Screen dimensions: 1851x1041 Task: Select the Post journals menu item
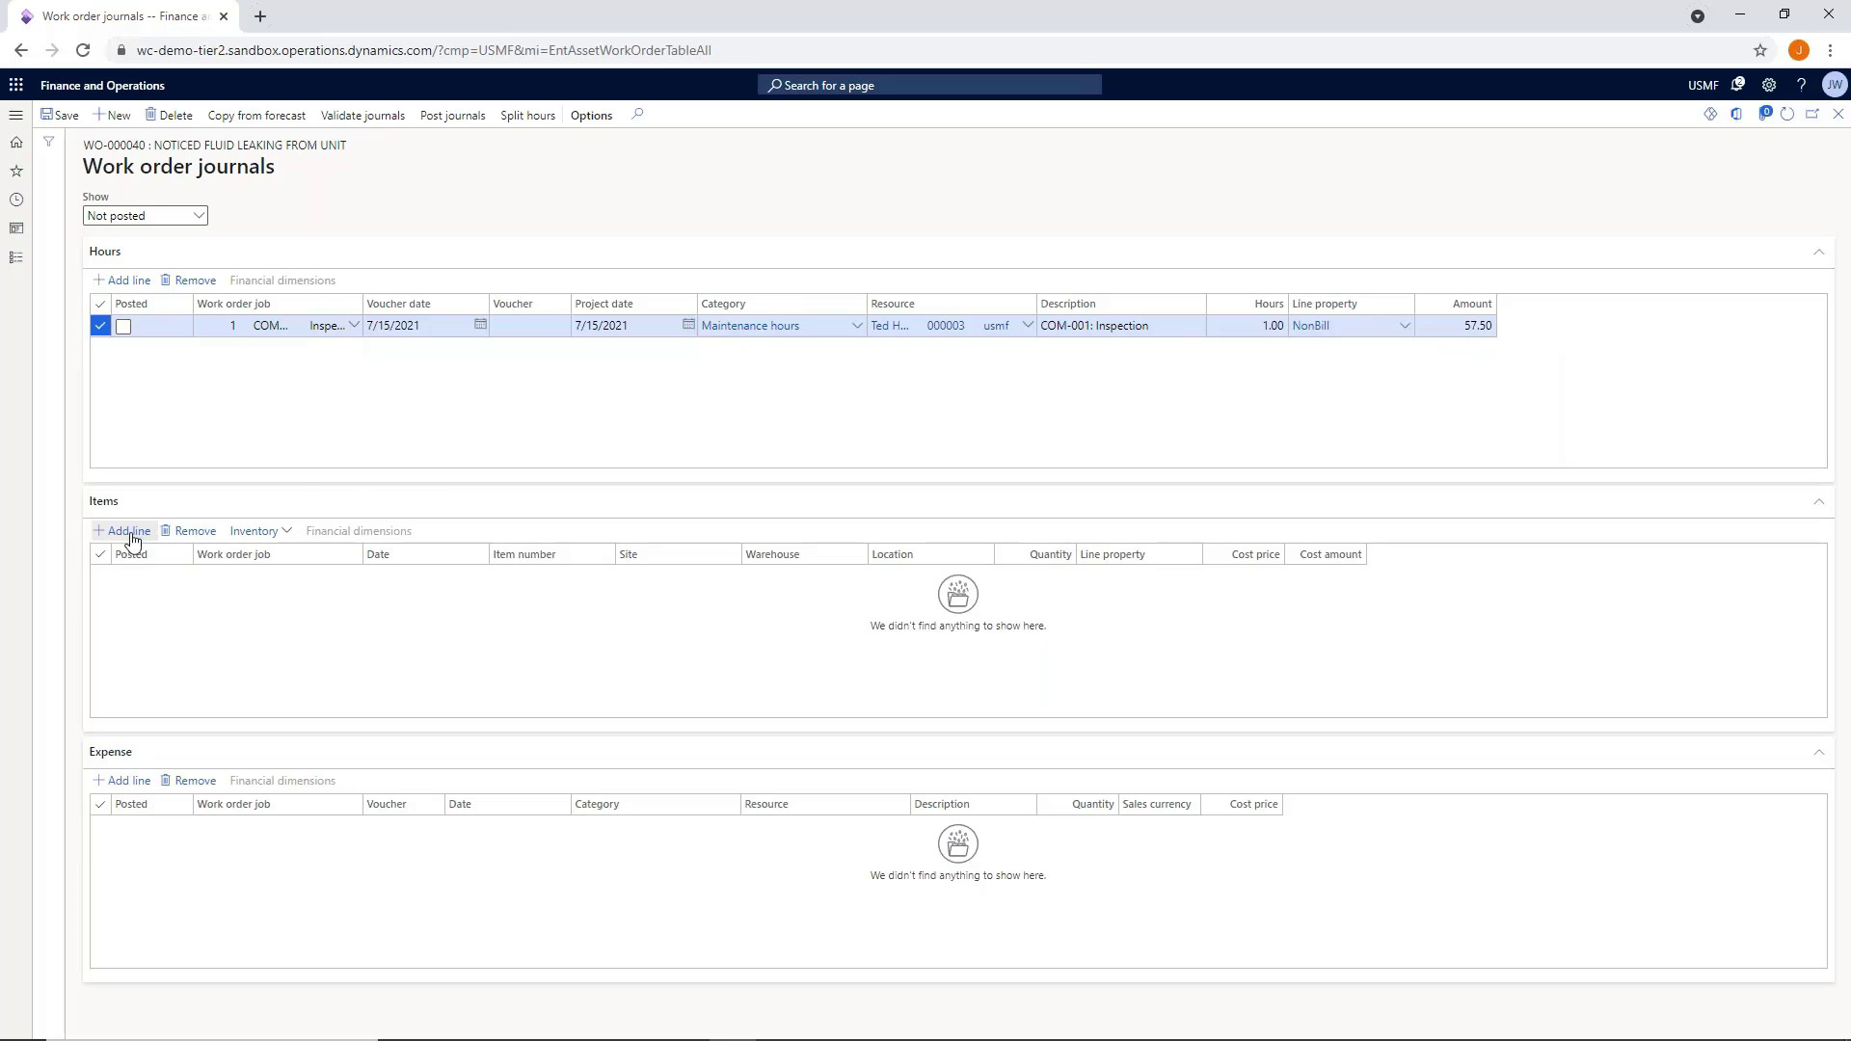[x=453, y=115]
